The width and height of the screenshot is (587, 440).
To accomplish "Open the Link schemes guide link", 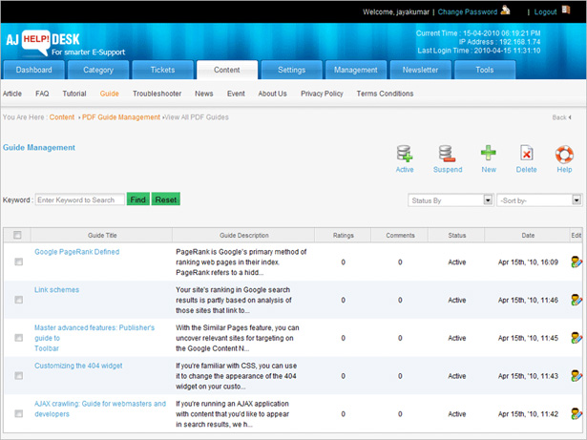I will (x=56, y=290).
